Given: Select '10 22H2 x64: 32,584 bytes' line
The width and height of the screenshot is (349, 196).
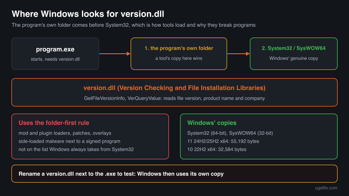Looking at the screenshot, I should (217, 149).
